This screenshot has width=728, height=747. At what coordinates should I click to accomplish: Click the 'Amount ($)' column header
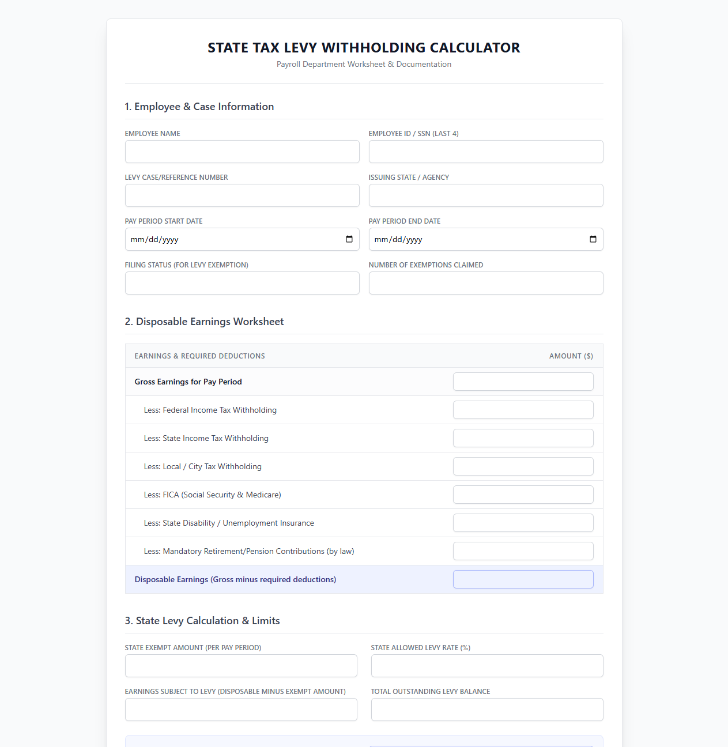pos(571,356)
